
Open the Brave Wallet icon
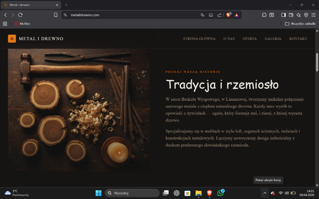coord(291,15)
